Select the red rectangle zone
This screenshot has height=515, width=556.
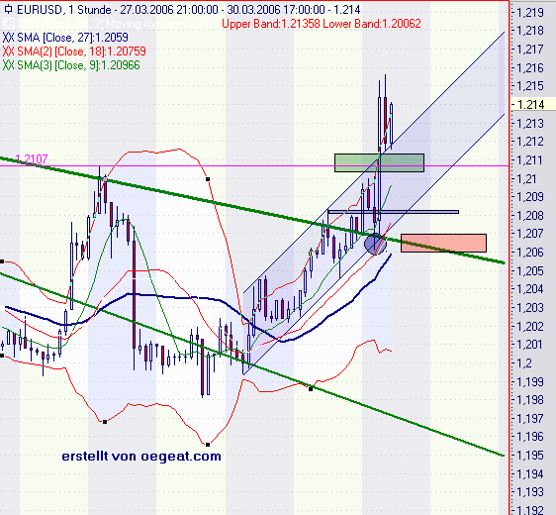coord(443,243)
